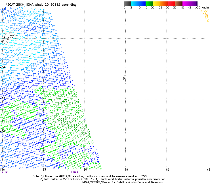Click the longitude label '165'
The width and height of the screenshot is (210, 184).
point(208,170)
